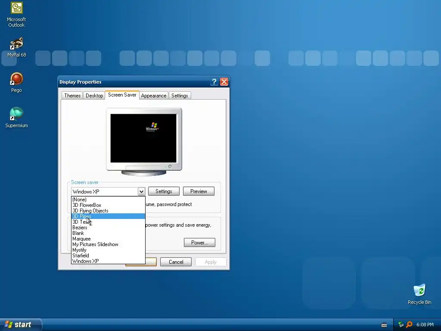
Task: Switch to the Themes tab
Action: (x=72, y=95)
